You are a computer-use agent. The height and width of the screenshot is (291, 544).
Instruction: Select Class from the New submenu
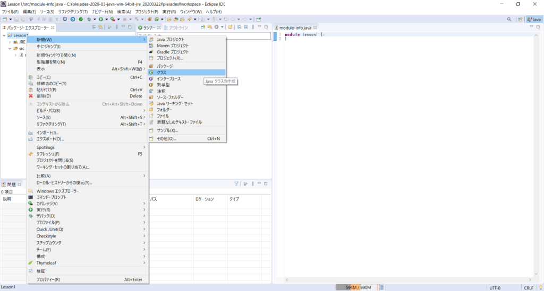click(x=187, y=72)
